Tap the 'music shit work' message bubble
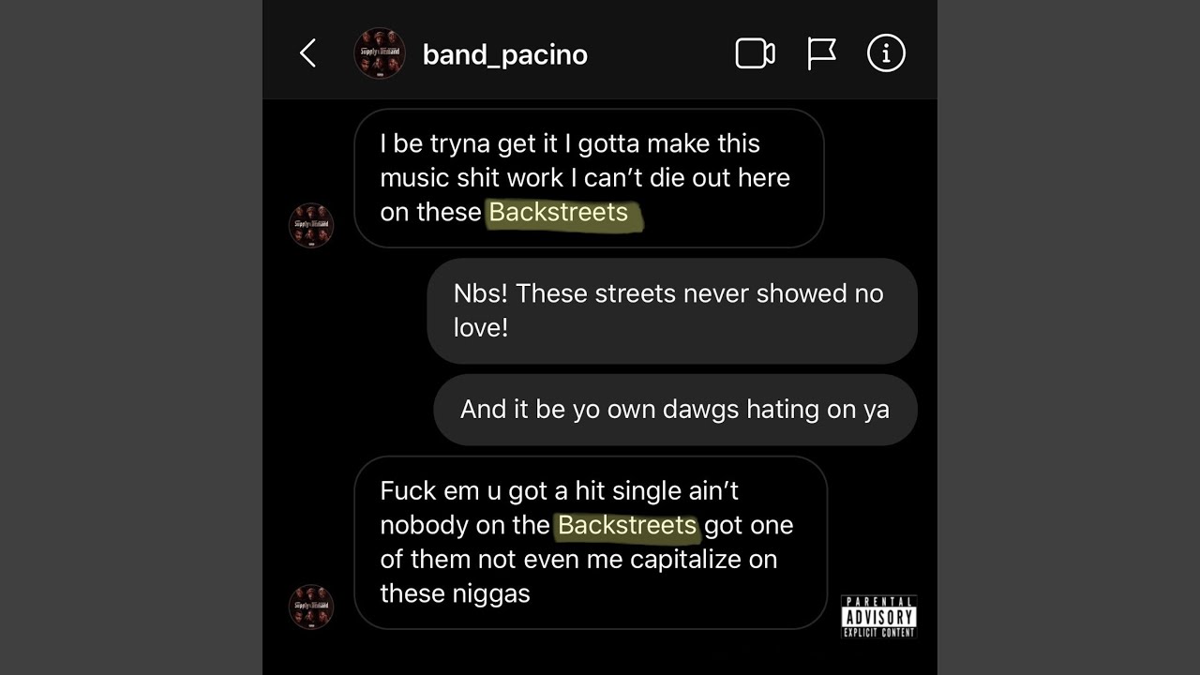Viewport: 1200px width, 675px height. (589, 178)
